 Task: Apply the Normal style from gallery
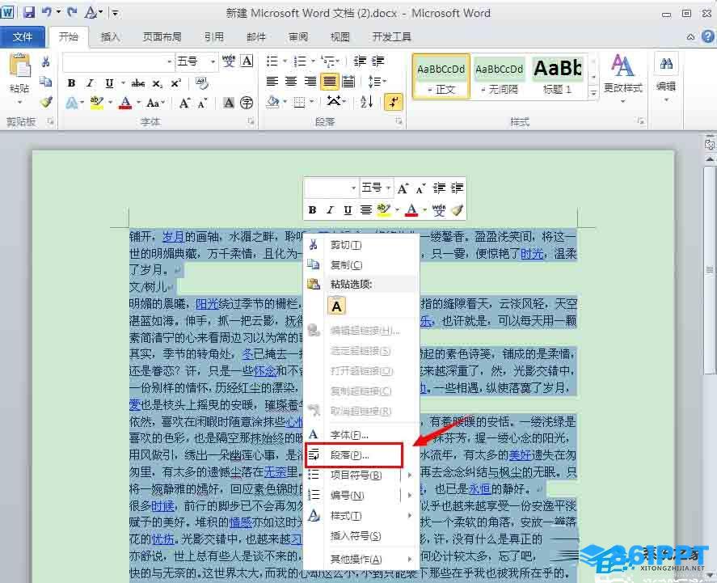(441, 76)
